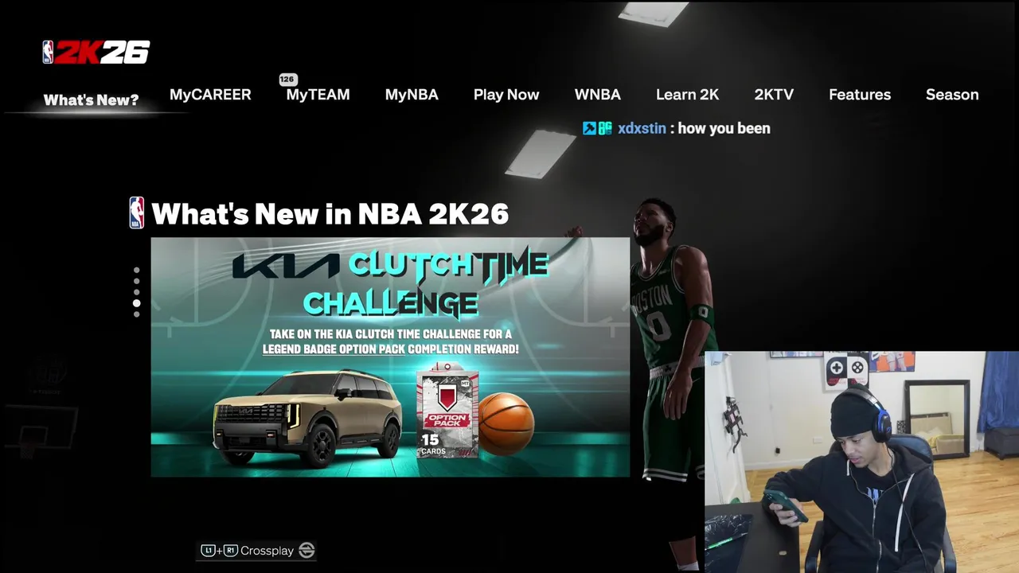Click the What's New in NBA 2K26 heading

[330, 213]
